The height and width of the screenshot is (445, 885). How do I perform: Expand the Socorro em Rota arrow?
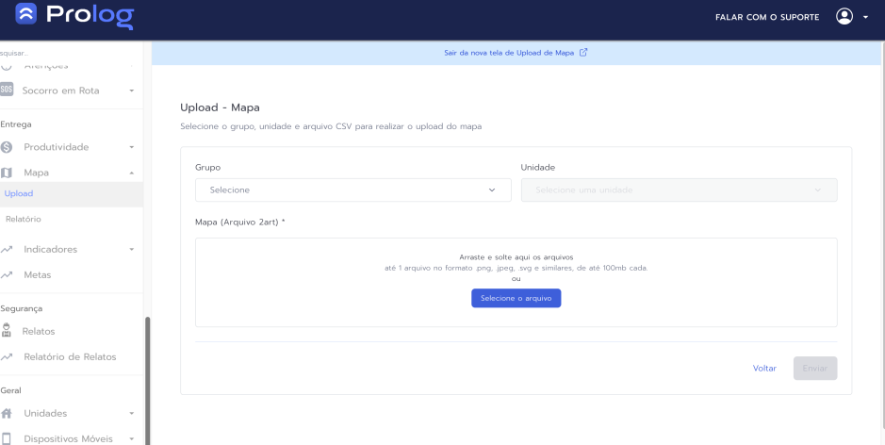(x=132, y=91)
